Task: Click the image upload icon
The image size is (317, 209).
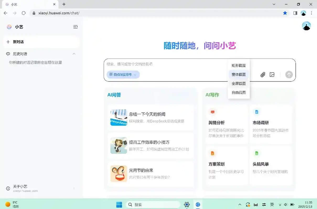Action: [272, 75]
